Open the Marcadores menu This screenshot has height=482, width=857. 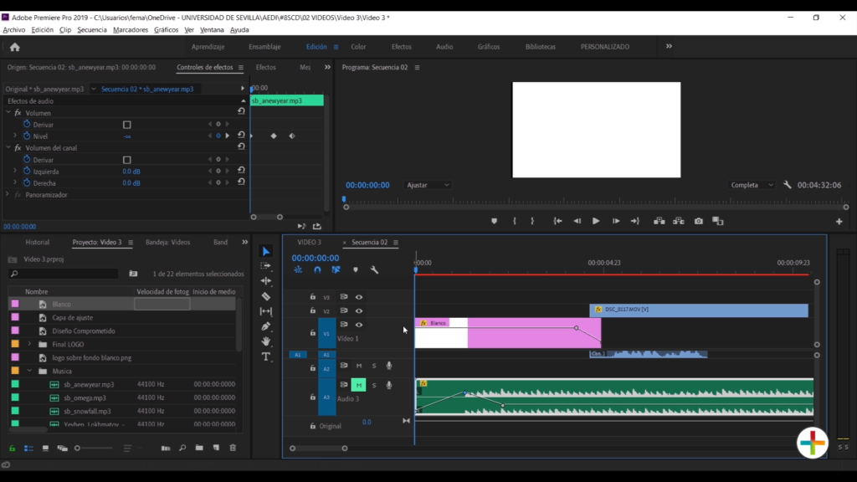pos(131,29)
